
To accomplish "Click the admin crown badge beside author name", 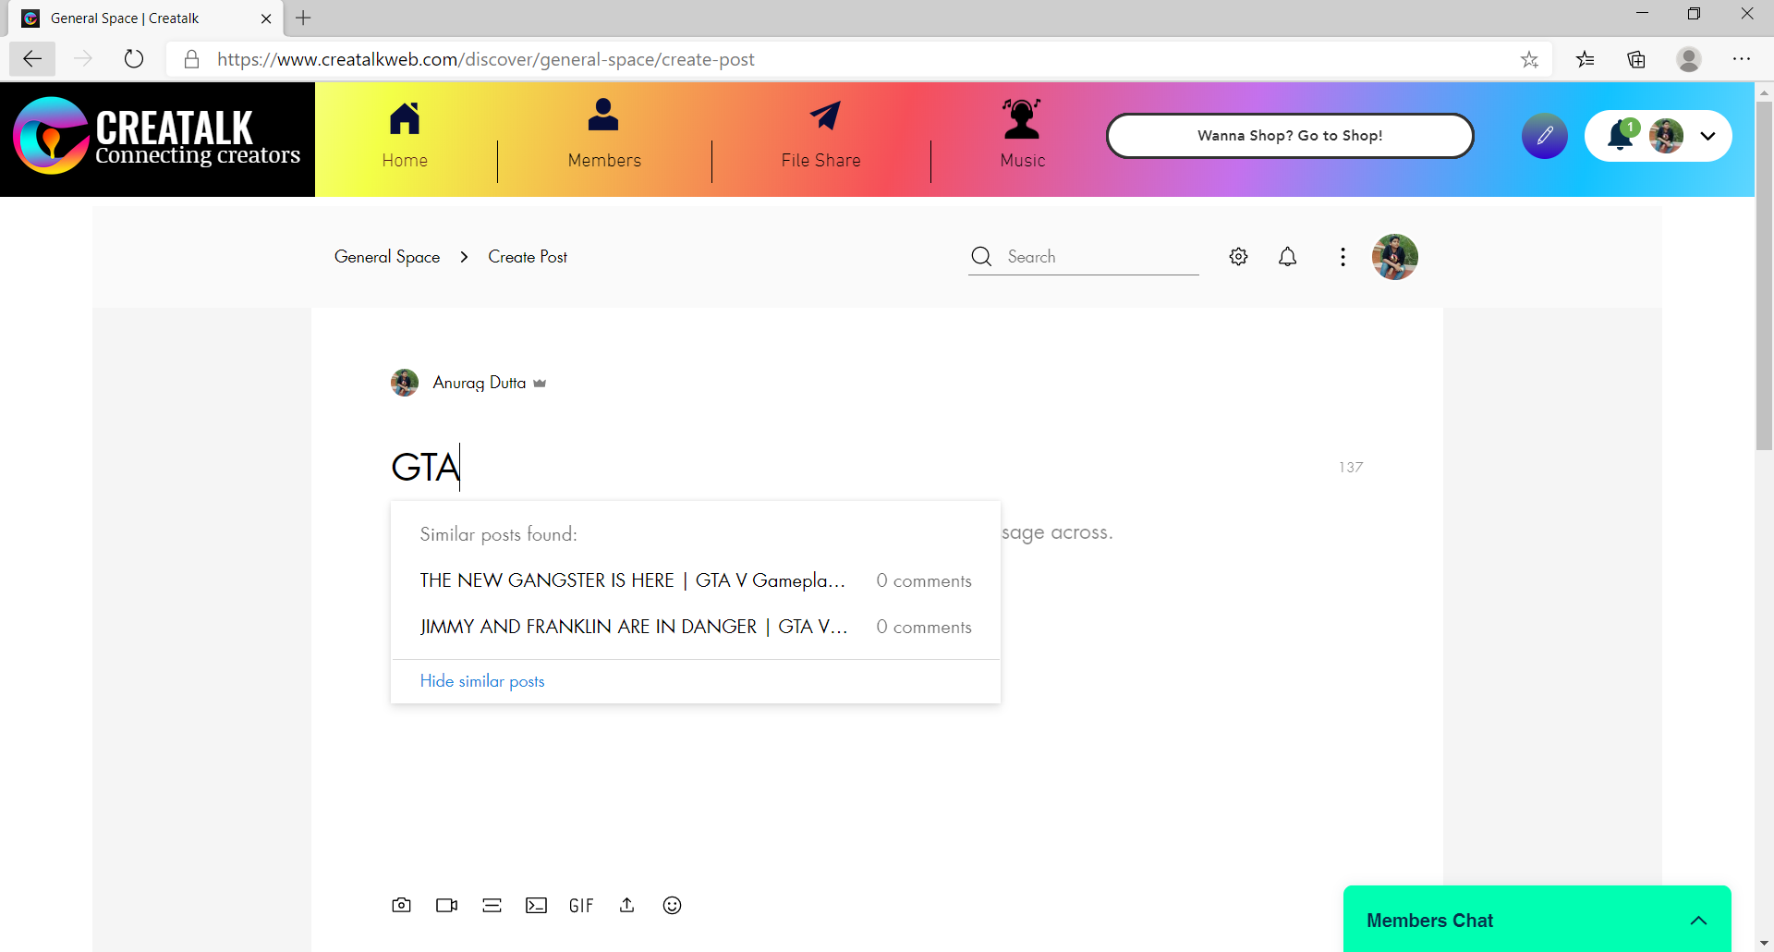I will (540, 384).
